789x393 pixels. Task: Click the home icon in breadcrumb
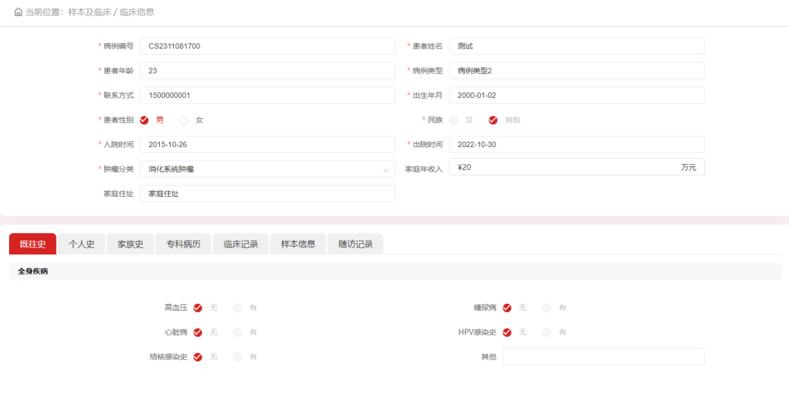click(18, 12)
